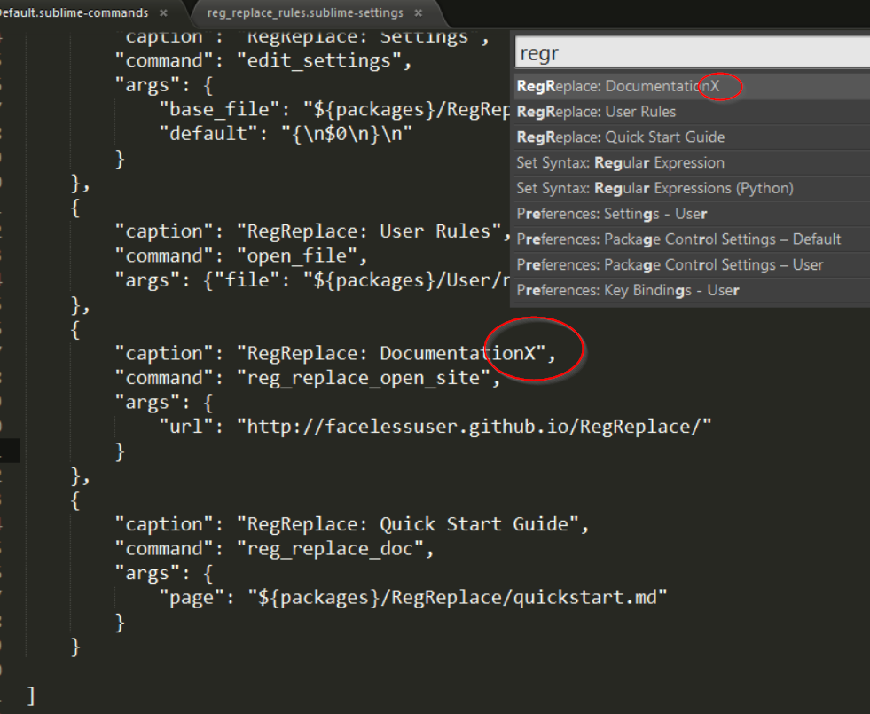Viewport: 870px width, 714px height.
Task: Click "RegReplace: DocumentationX" caption string in editor
Action: (391, 353)
